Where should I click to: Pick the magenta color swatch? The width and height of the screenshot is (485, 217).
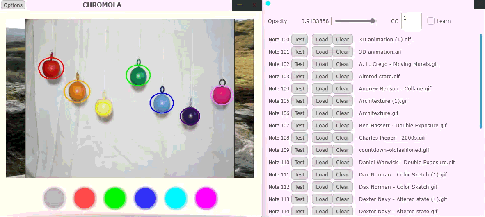(x=206, y=198)
